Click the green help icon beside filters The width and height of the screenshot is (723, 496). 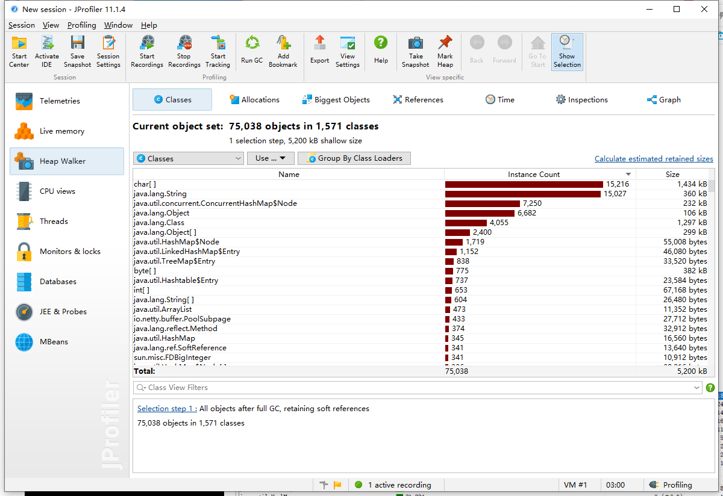click(x=710, y=388)
